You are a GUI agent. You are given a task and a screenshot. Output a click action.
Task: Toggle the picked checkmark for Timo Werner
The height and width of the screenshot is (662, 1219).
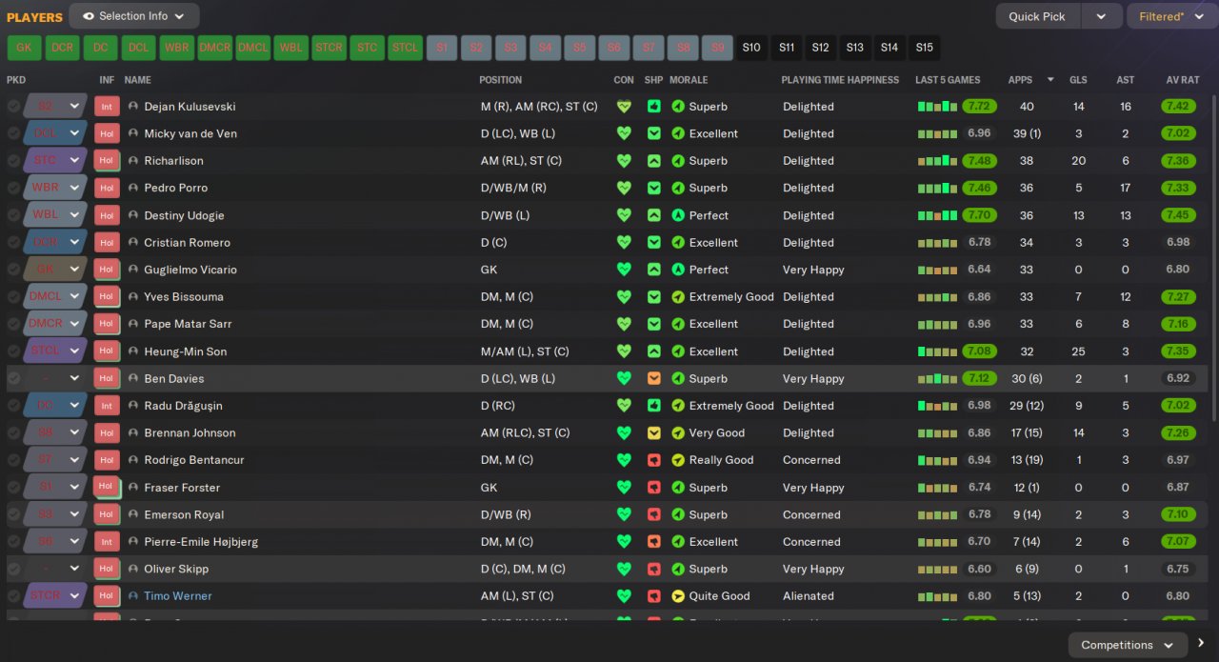point(13,596)
